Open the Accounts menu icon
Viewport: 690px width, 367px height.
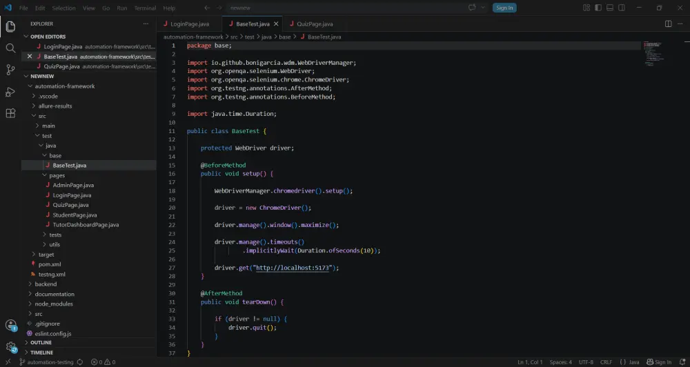coord(10,325)
